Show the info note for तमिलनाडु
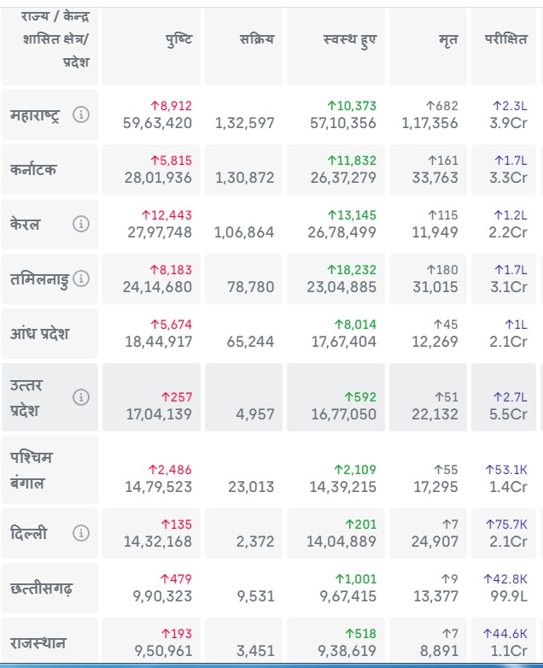 (x=82, y=278)
